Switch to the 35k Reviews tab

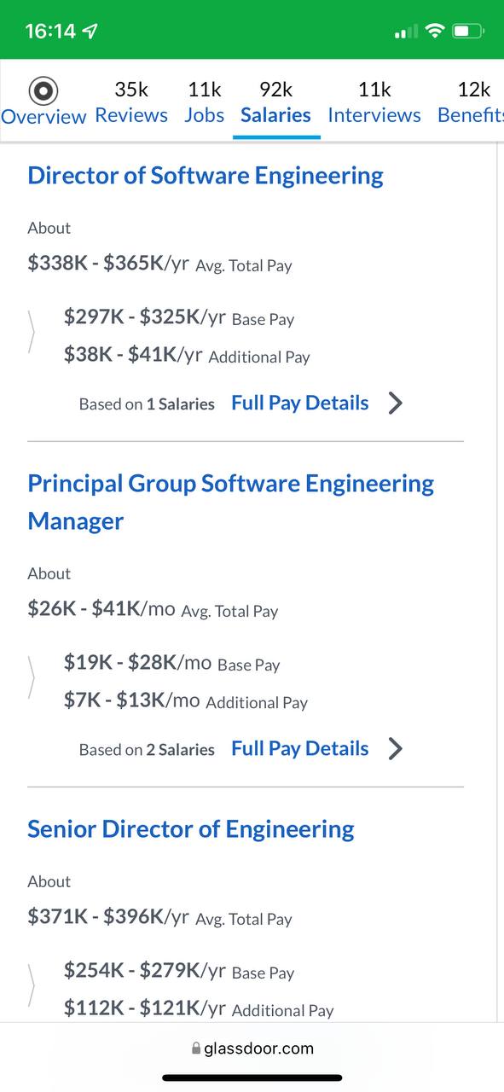pyautogui.click(x=131, y=102)
